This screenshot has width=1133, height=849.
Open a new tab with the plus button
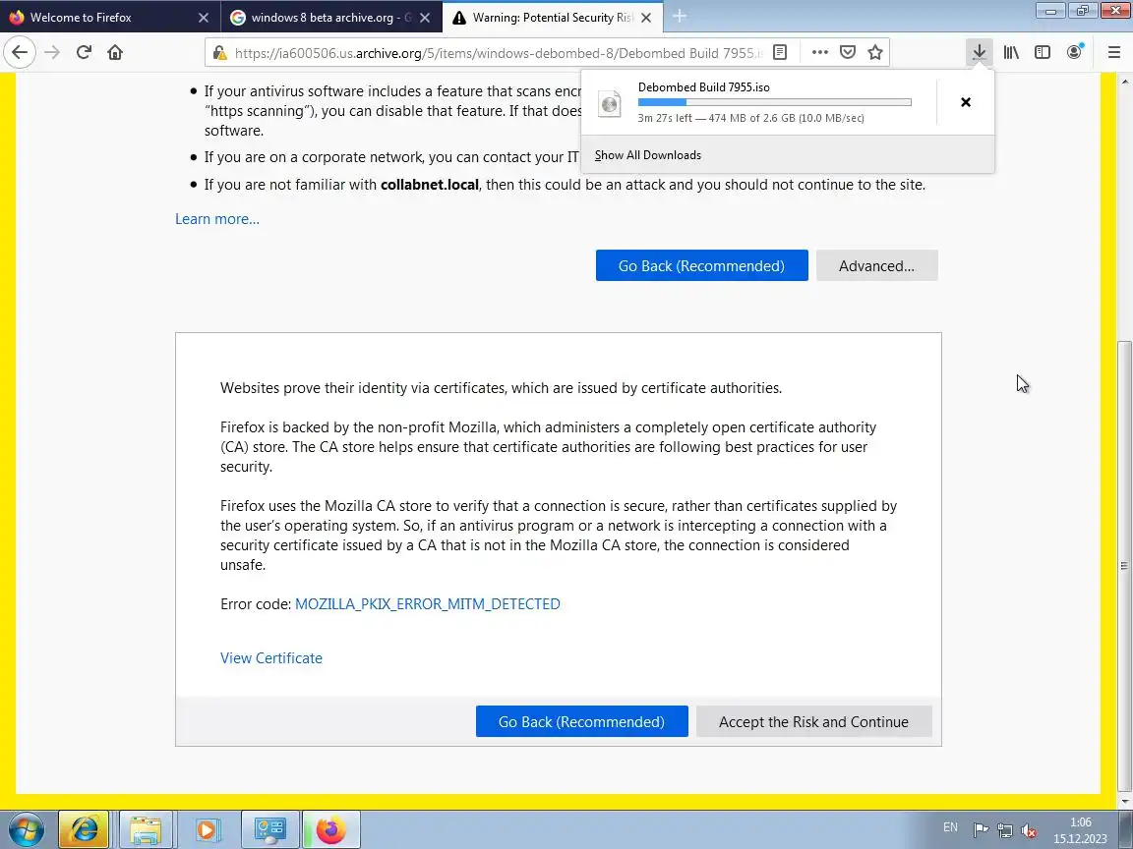click(x=680, y=17)
